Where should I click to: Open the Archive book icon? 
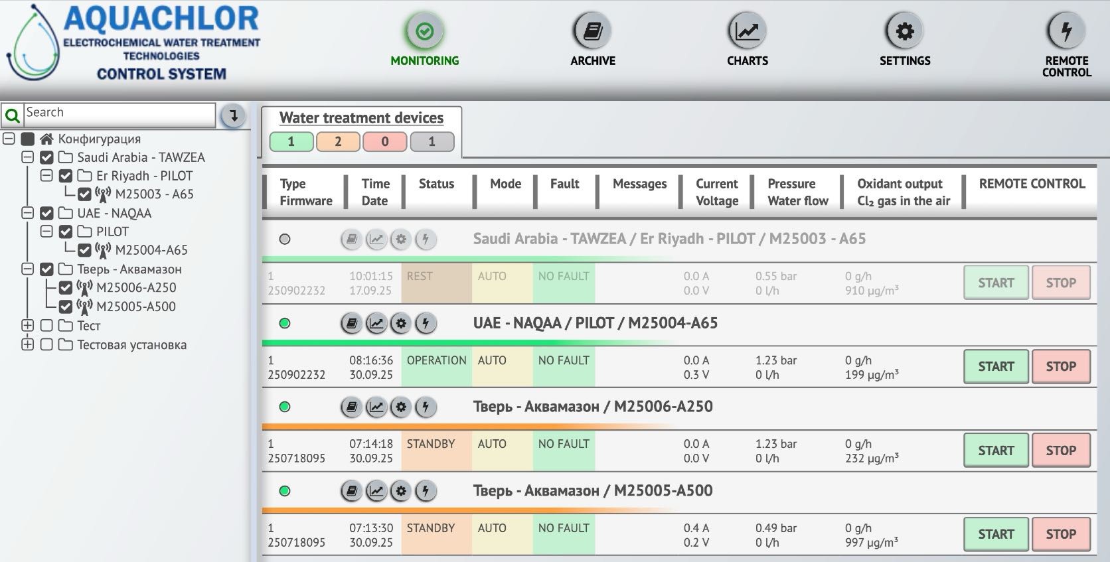point(592,31)
